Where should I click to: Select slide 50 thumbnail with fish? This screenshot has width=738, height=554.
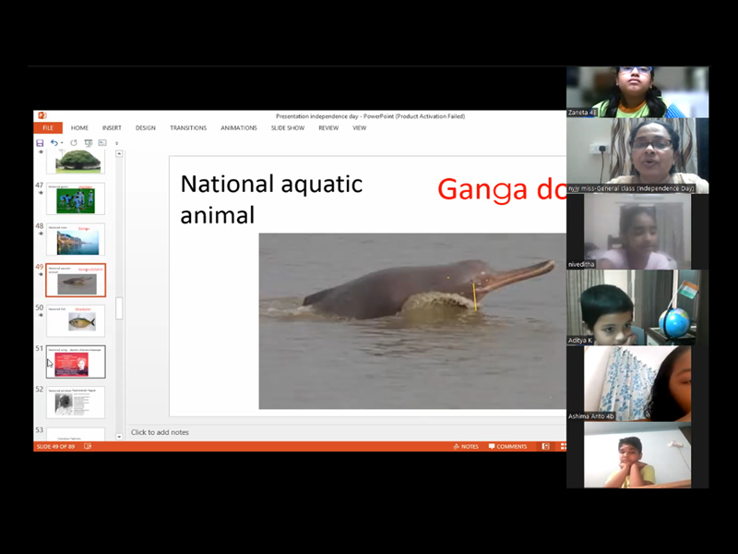tap(77, 320)
